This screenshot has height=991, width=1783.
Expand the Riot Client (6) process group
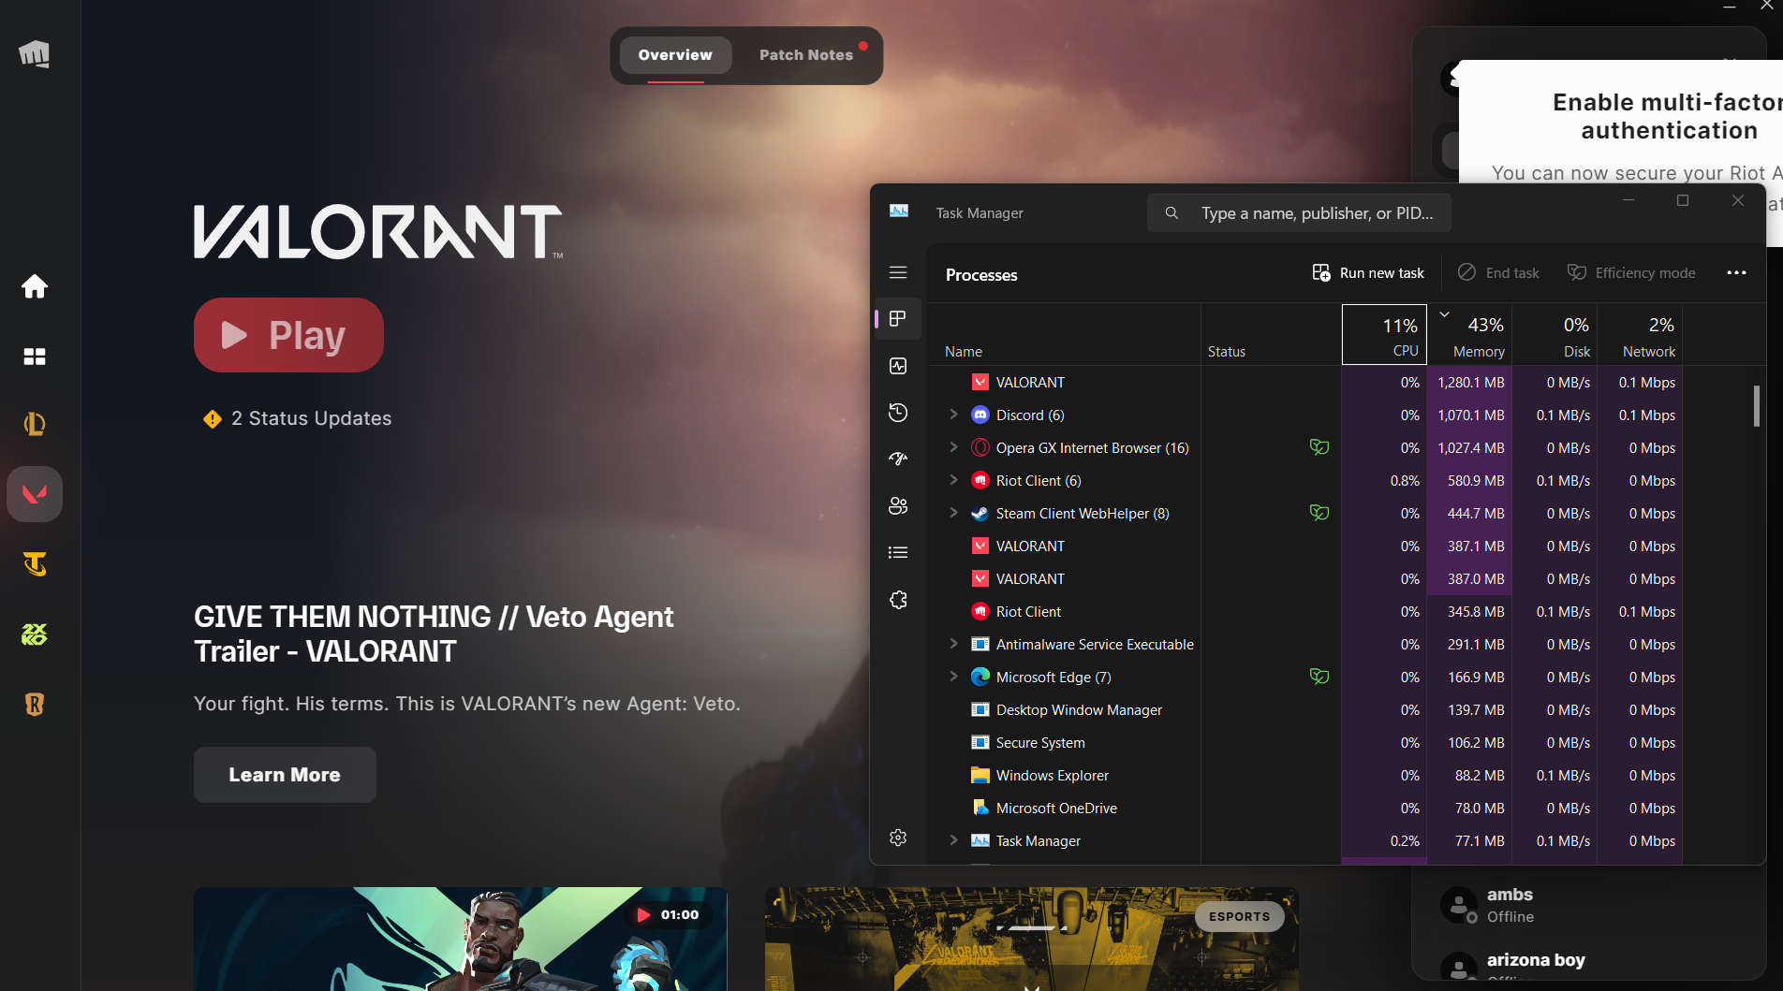[953, 480]
